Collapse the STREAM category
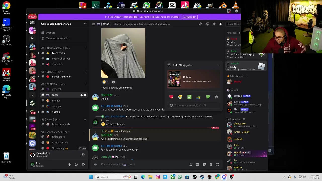Screen dimensions: 322x181 point(52,72)
